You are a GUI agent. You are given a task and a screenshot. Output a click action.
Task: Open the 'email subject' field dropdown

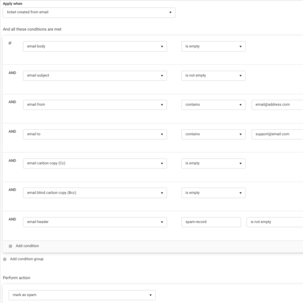(95, 76)
